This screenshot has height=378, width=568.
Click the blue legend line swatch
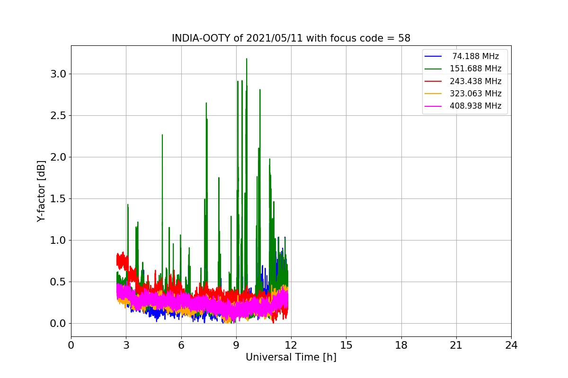click(x=433, y=56)
